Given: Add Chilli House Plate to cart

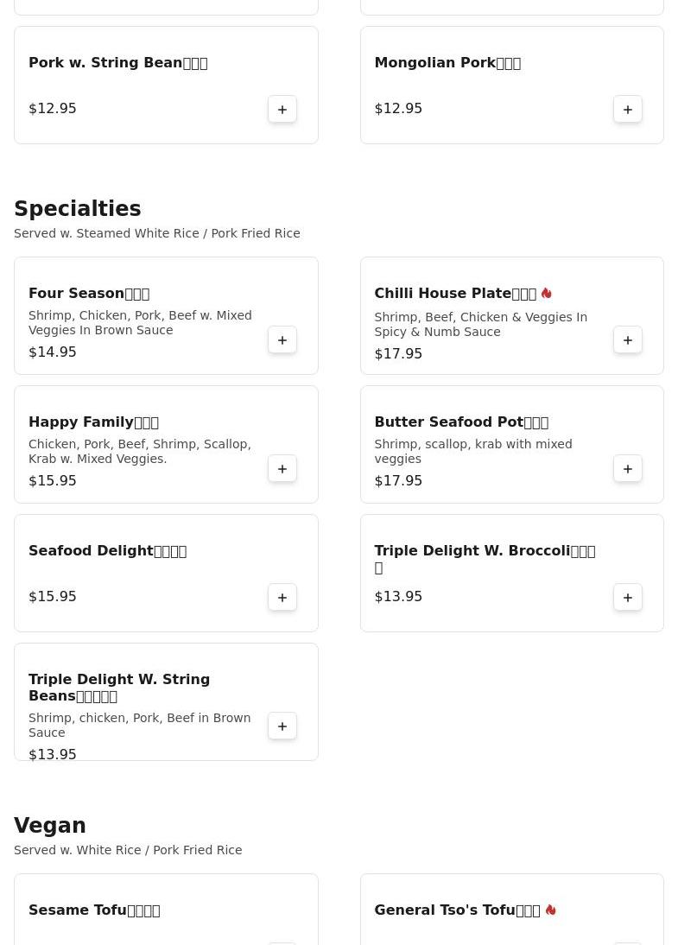Looking at the screenshot, I should [x=628, y=340].
